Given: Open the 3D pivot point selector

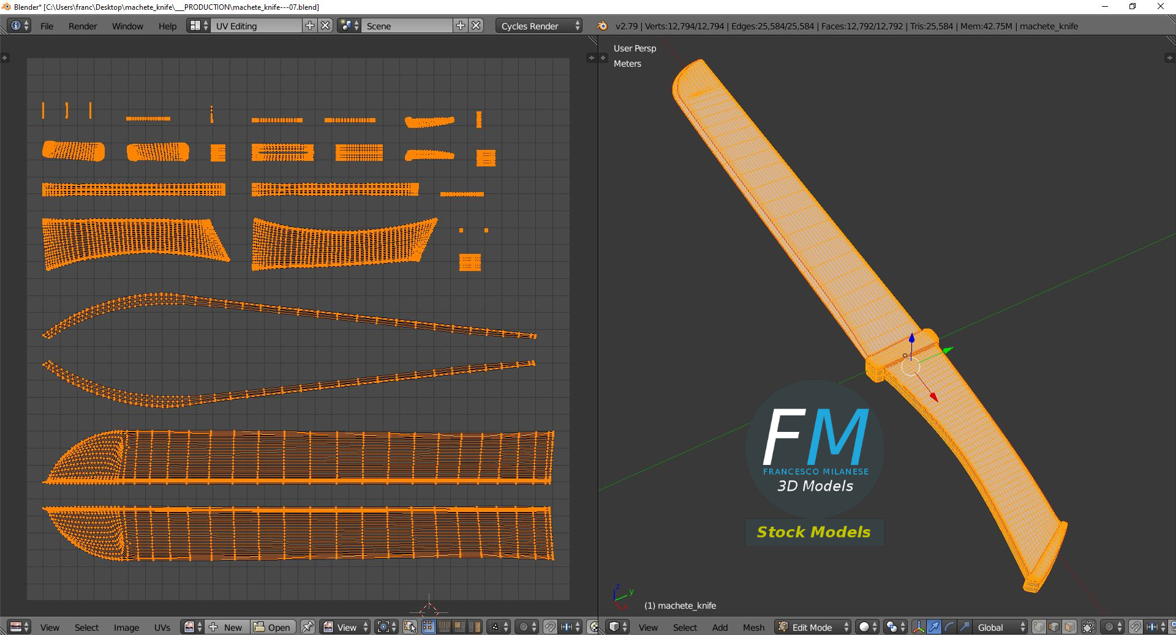Looking at the screenshot, I should click(895, 627).
